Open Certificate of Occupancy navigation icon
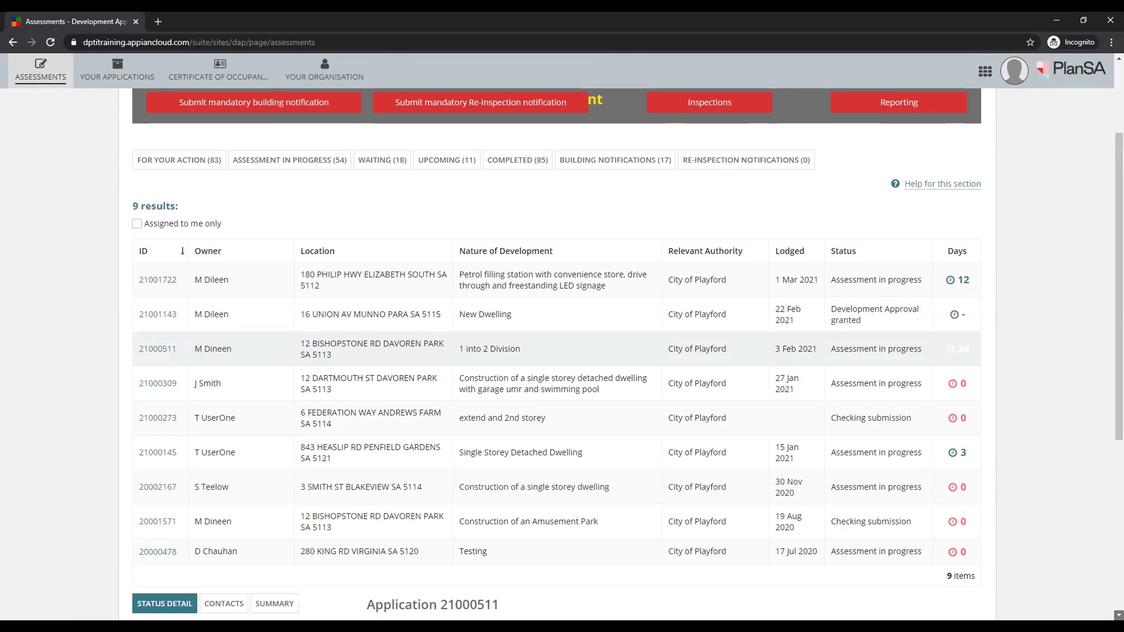 pos(220,63)
